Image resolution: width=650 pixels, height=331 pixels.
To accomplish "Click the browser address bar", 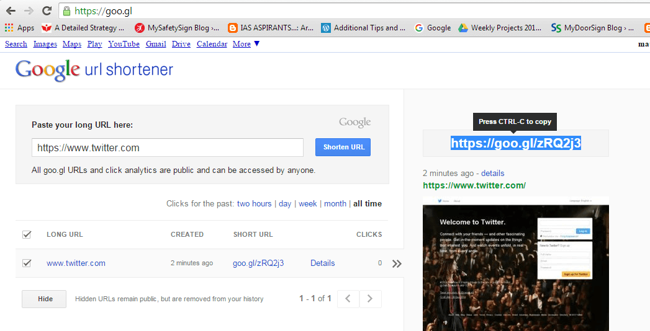I will pyautogui.click(x=354, y=11).
